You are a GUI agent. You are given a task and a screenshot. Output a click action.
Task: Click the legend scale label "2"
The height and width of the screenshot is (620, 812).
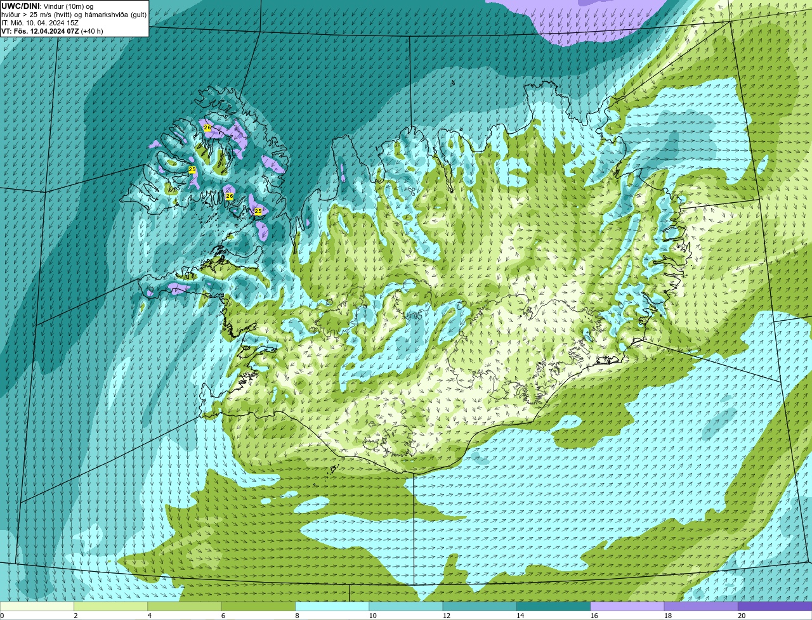tap(75, 616)
